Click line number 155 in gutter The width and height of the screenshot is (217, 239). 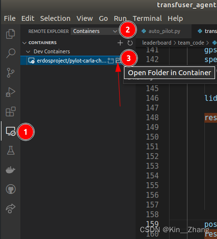point(152,185)
